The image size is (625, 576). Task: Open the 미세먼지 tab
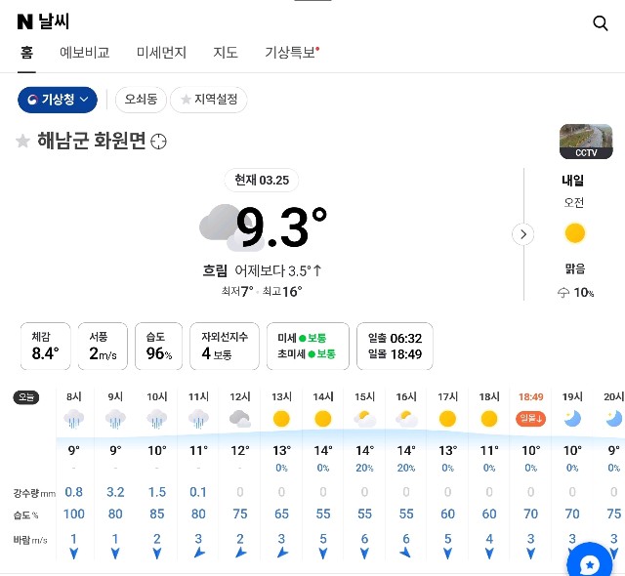[161, 53]
